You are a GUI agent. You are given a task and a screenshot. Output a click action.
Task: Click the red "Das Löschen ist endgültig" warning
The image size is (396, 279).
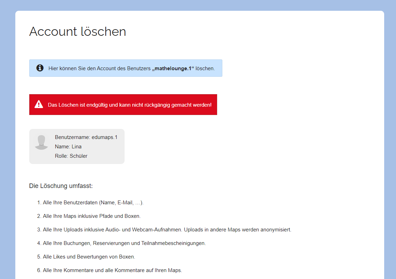(x=129, y=105)
